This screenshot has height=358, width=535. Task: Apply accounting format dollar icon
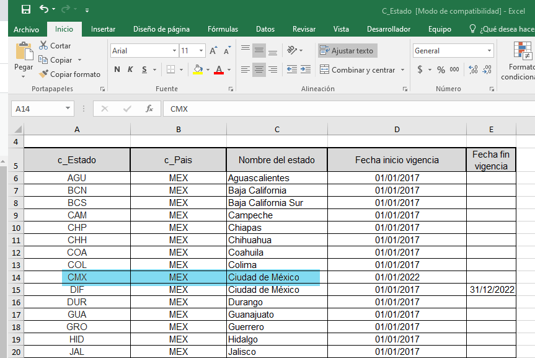420,69
